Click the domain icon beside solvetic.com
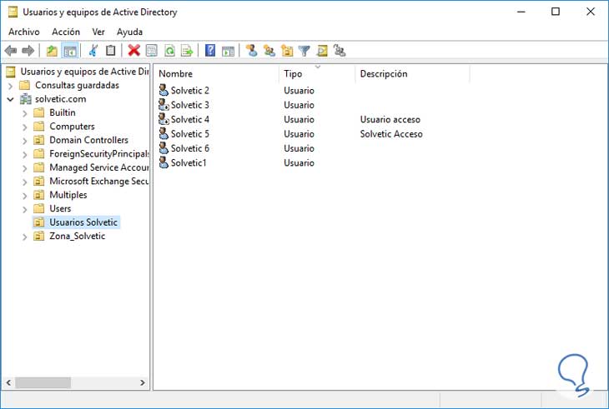Image resolution: width=609 pixels, height=409 pixels. point(25,99)
